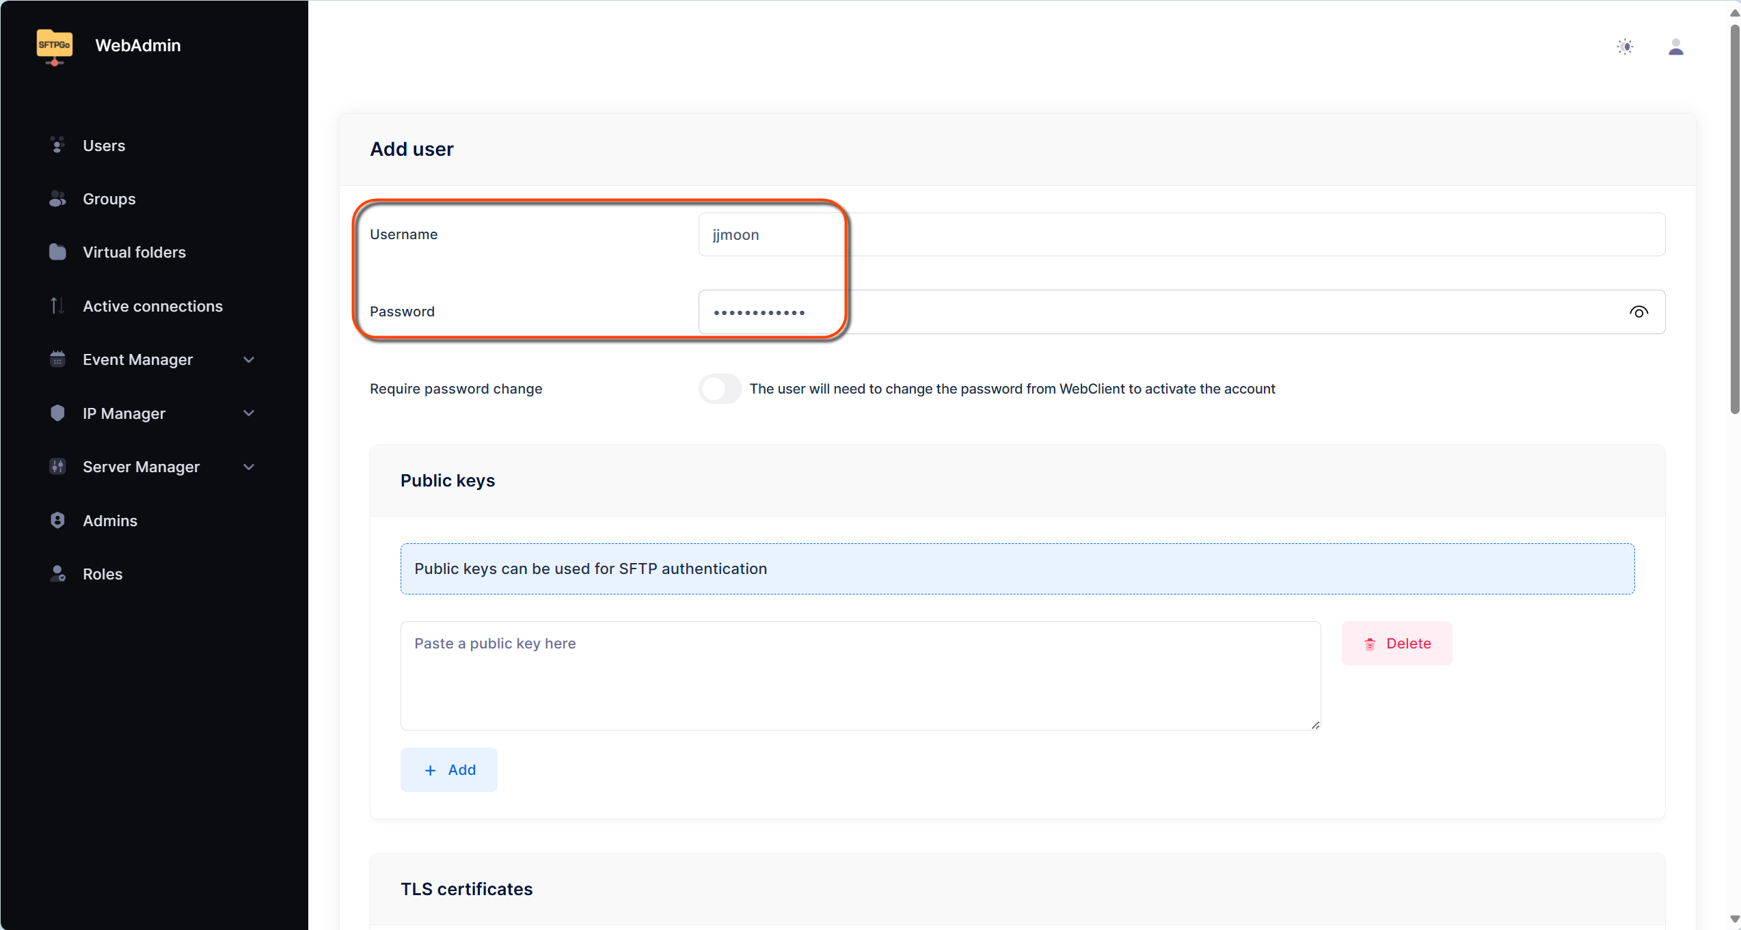The width and height of the screenshot is (1741, 930).
Task: Show password with the eye icon
Action: pyautogui.click(x=1639, y=312)
